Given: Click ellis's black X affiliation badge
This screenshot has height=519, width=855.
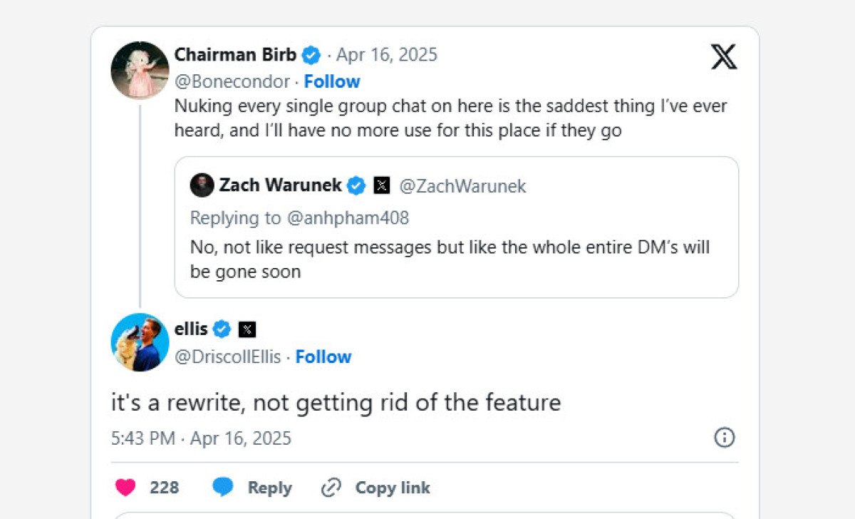Looking at the screenshot, I should pyautogui.click(x=247, y=329).
